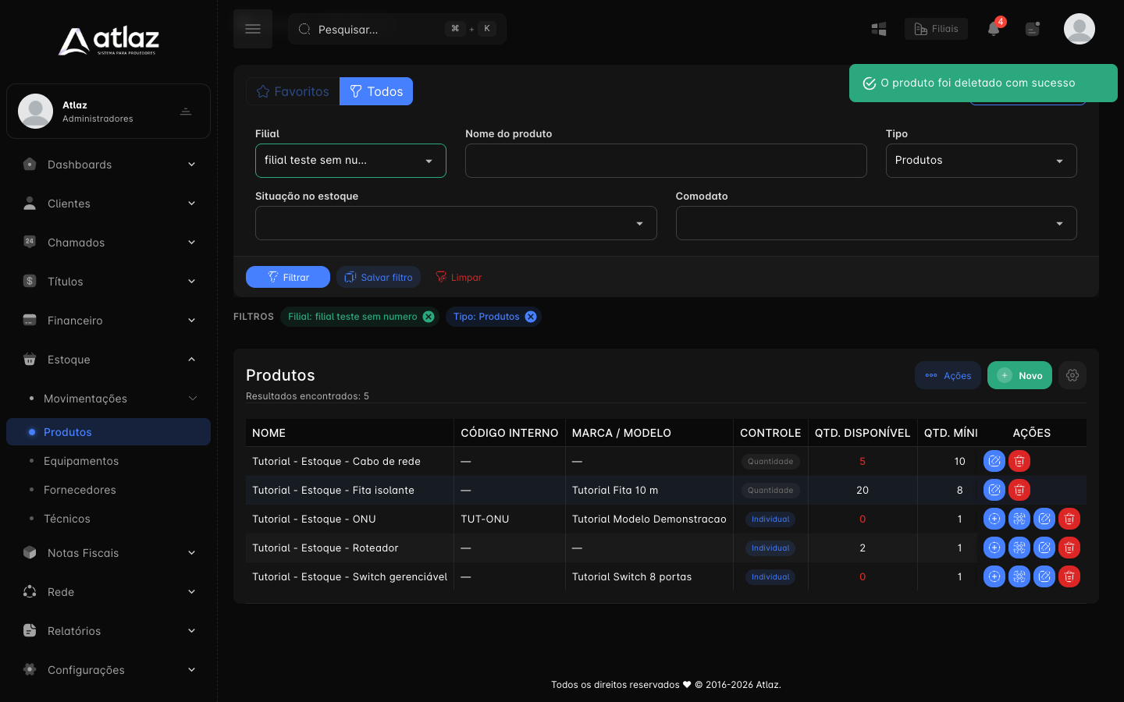
Task: Collapse the Estoque sidebar menu
Action: coord(108,360)
